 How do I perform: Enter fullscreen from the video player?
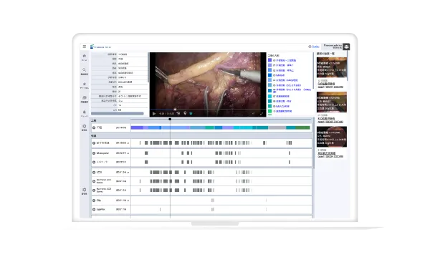coord(262,113)
